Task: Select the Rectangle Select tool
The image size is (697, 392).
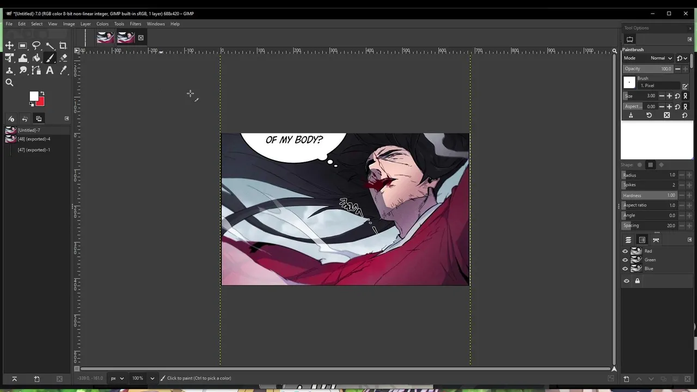Action: pos(23,46)
